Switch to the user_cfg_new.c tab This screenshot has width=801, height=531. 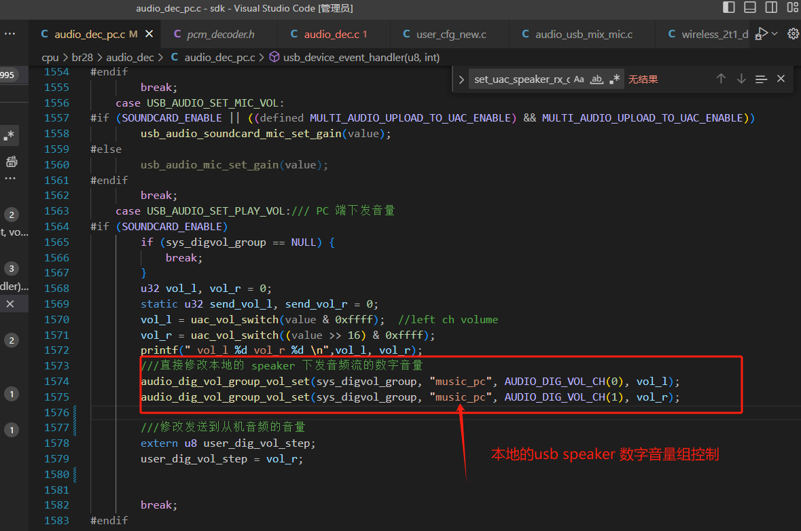point(450,34)
